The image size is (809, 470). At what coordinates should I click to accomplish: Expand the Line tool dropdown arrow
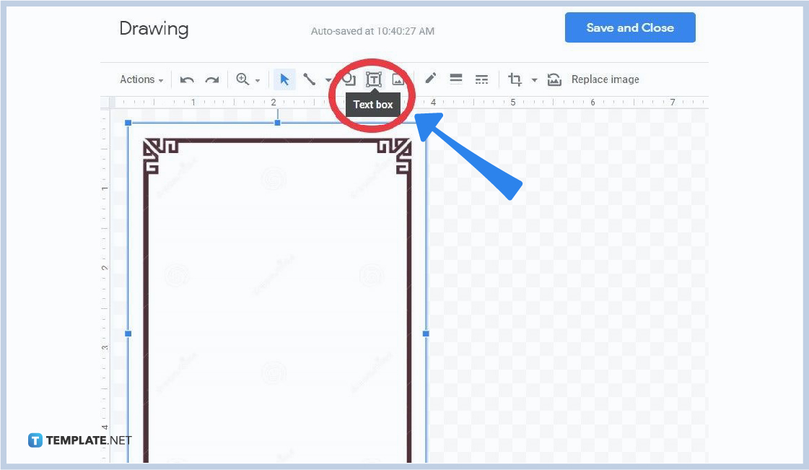[328, 80]
